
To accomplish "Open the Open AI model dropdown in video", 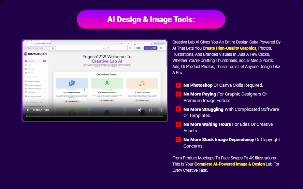I will click(114, 48).
